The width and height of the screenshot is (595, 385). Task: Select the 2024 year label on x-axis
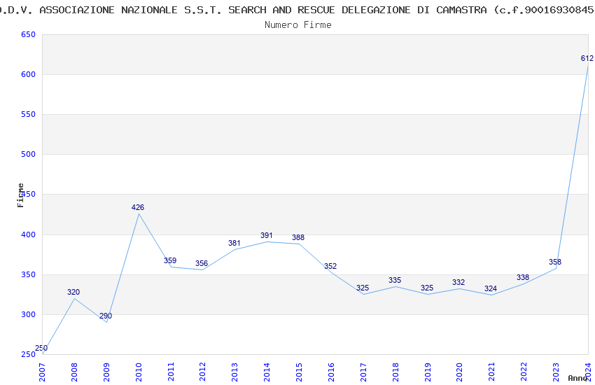tap(588, 370)
